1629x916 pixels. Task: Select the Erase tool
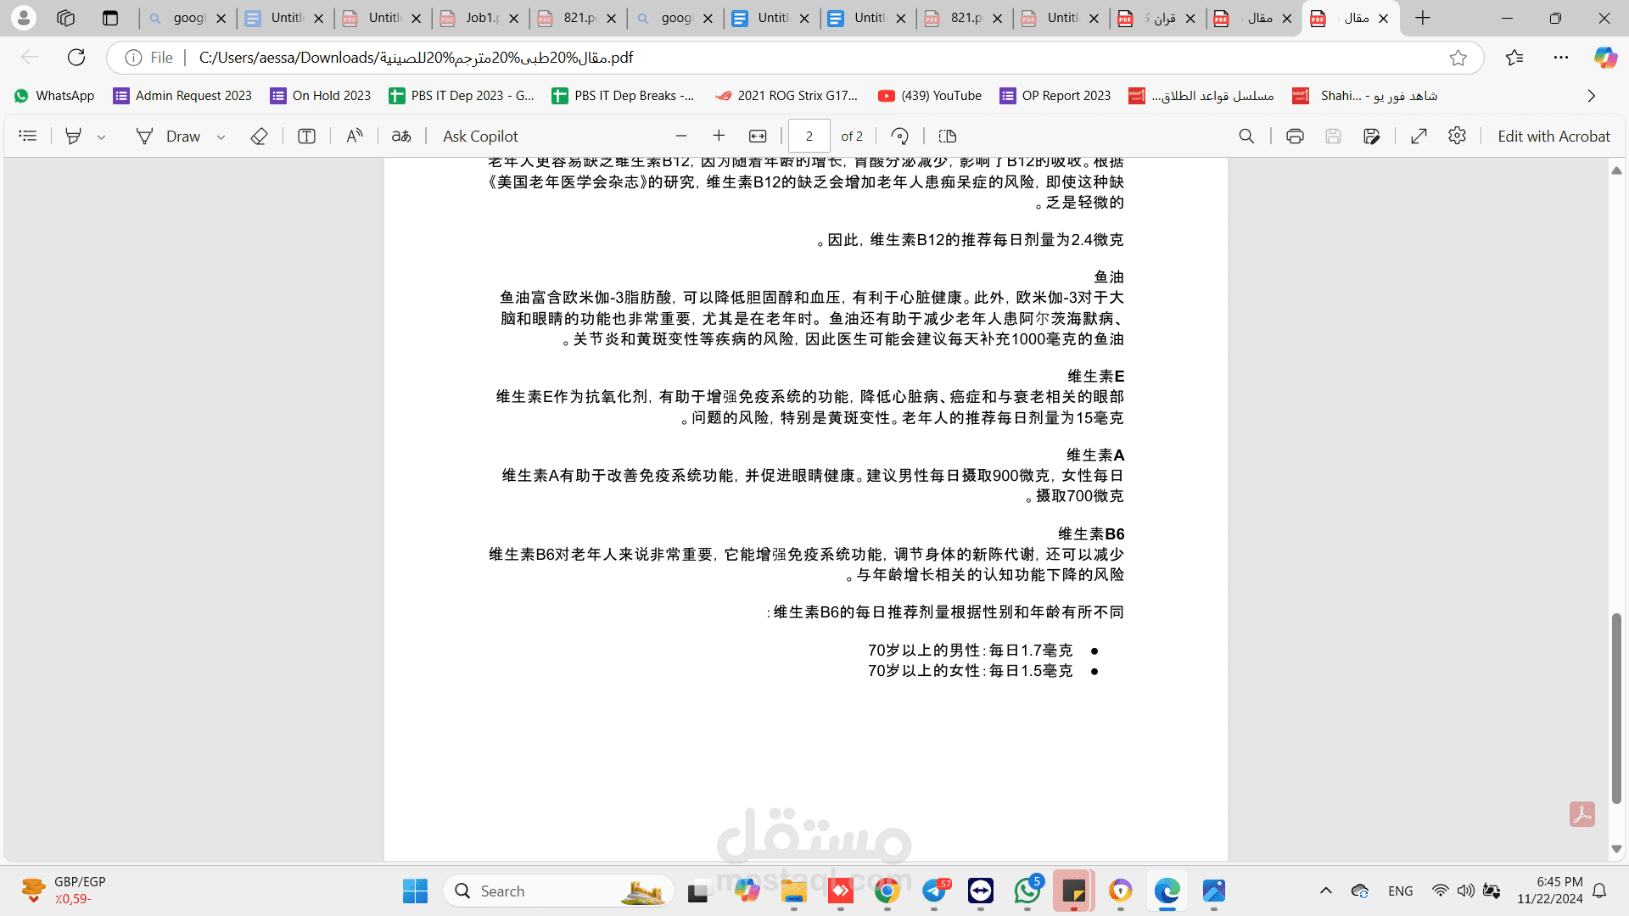click(257, 136)
